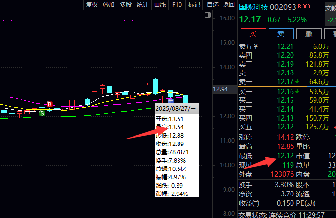Remove stock via -自选 button

(x=211, y=5)
